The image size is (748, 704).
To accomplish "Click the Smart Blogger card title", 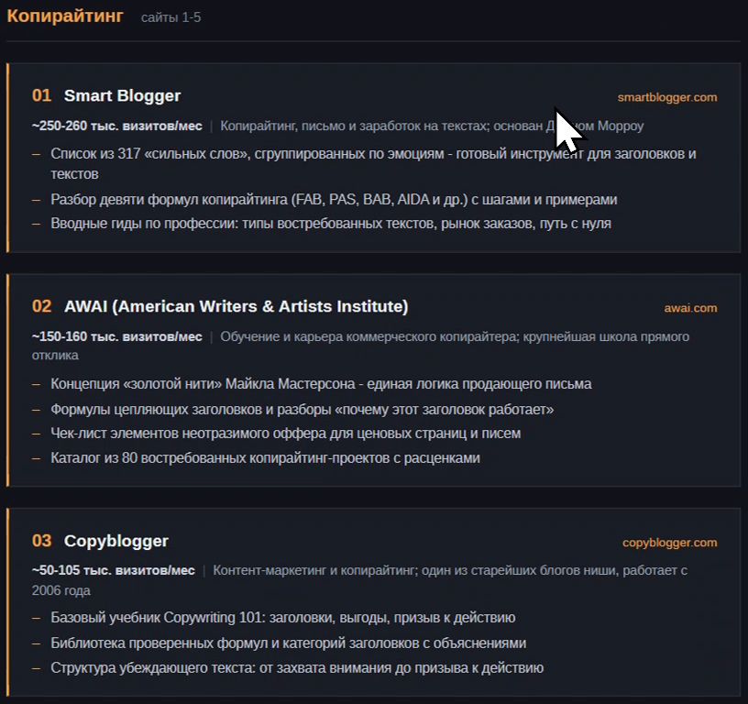I will [122, 95].
